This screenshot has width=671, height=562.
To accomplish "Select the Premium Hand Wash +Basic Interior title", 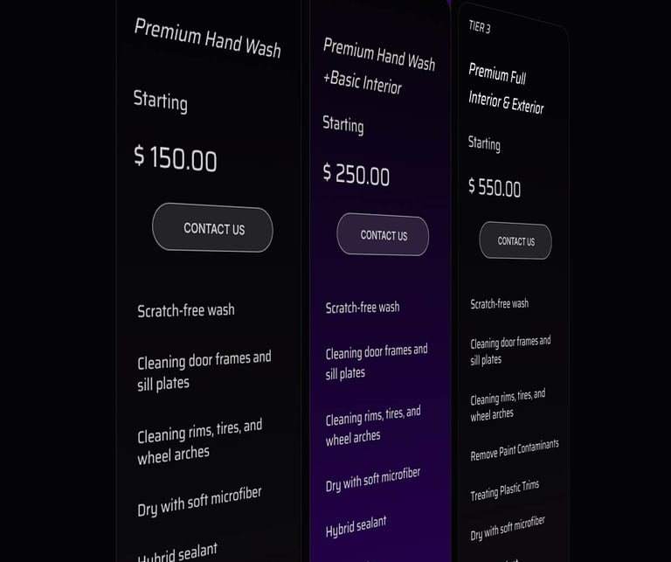I will pyautogui.click(x=379, y=66).
